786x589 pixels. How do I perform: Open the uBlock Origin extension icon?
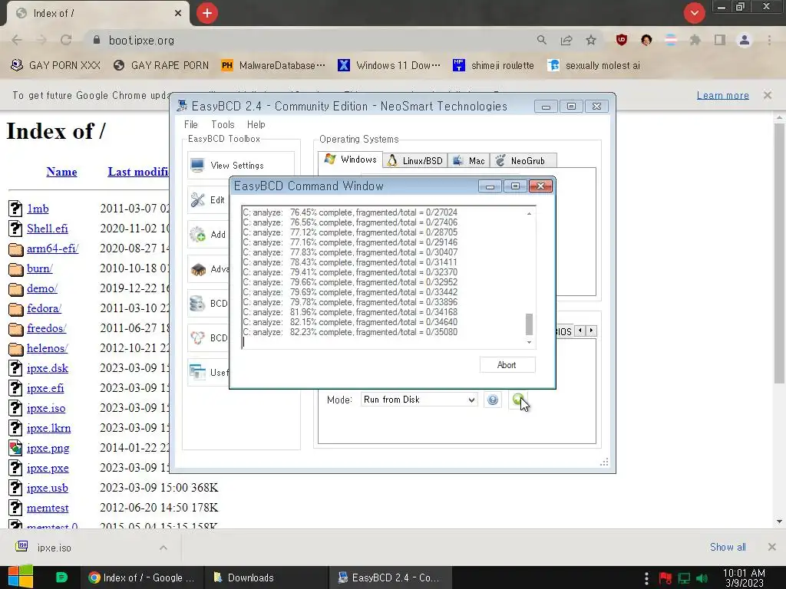coord(622,40)
